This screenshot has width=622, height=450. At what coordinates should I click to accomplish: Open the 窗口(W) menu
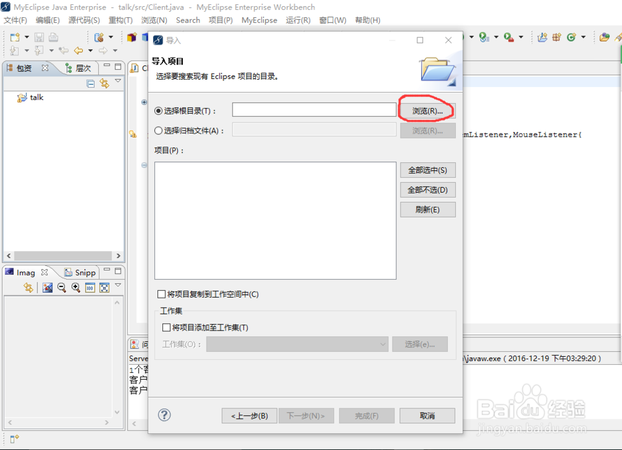332,21
